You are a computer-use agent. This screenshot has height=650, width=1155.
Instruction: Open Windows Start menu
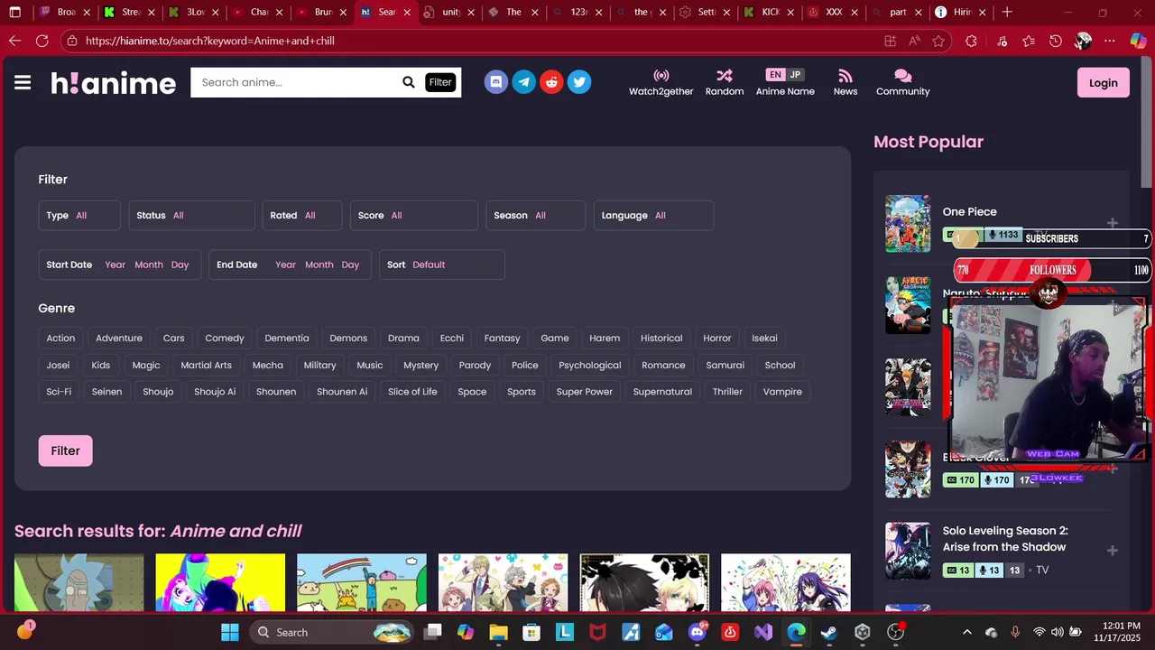tap(230, 632)
